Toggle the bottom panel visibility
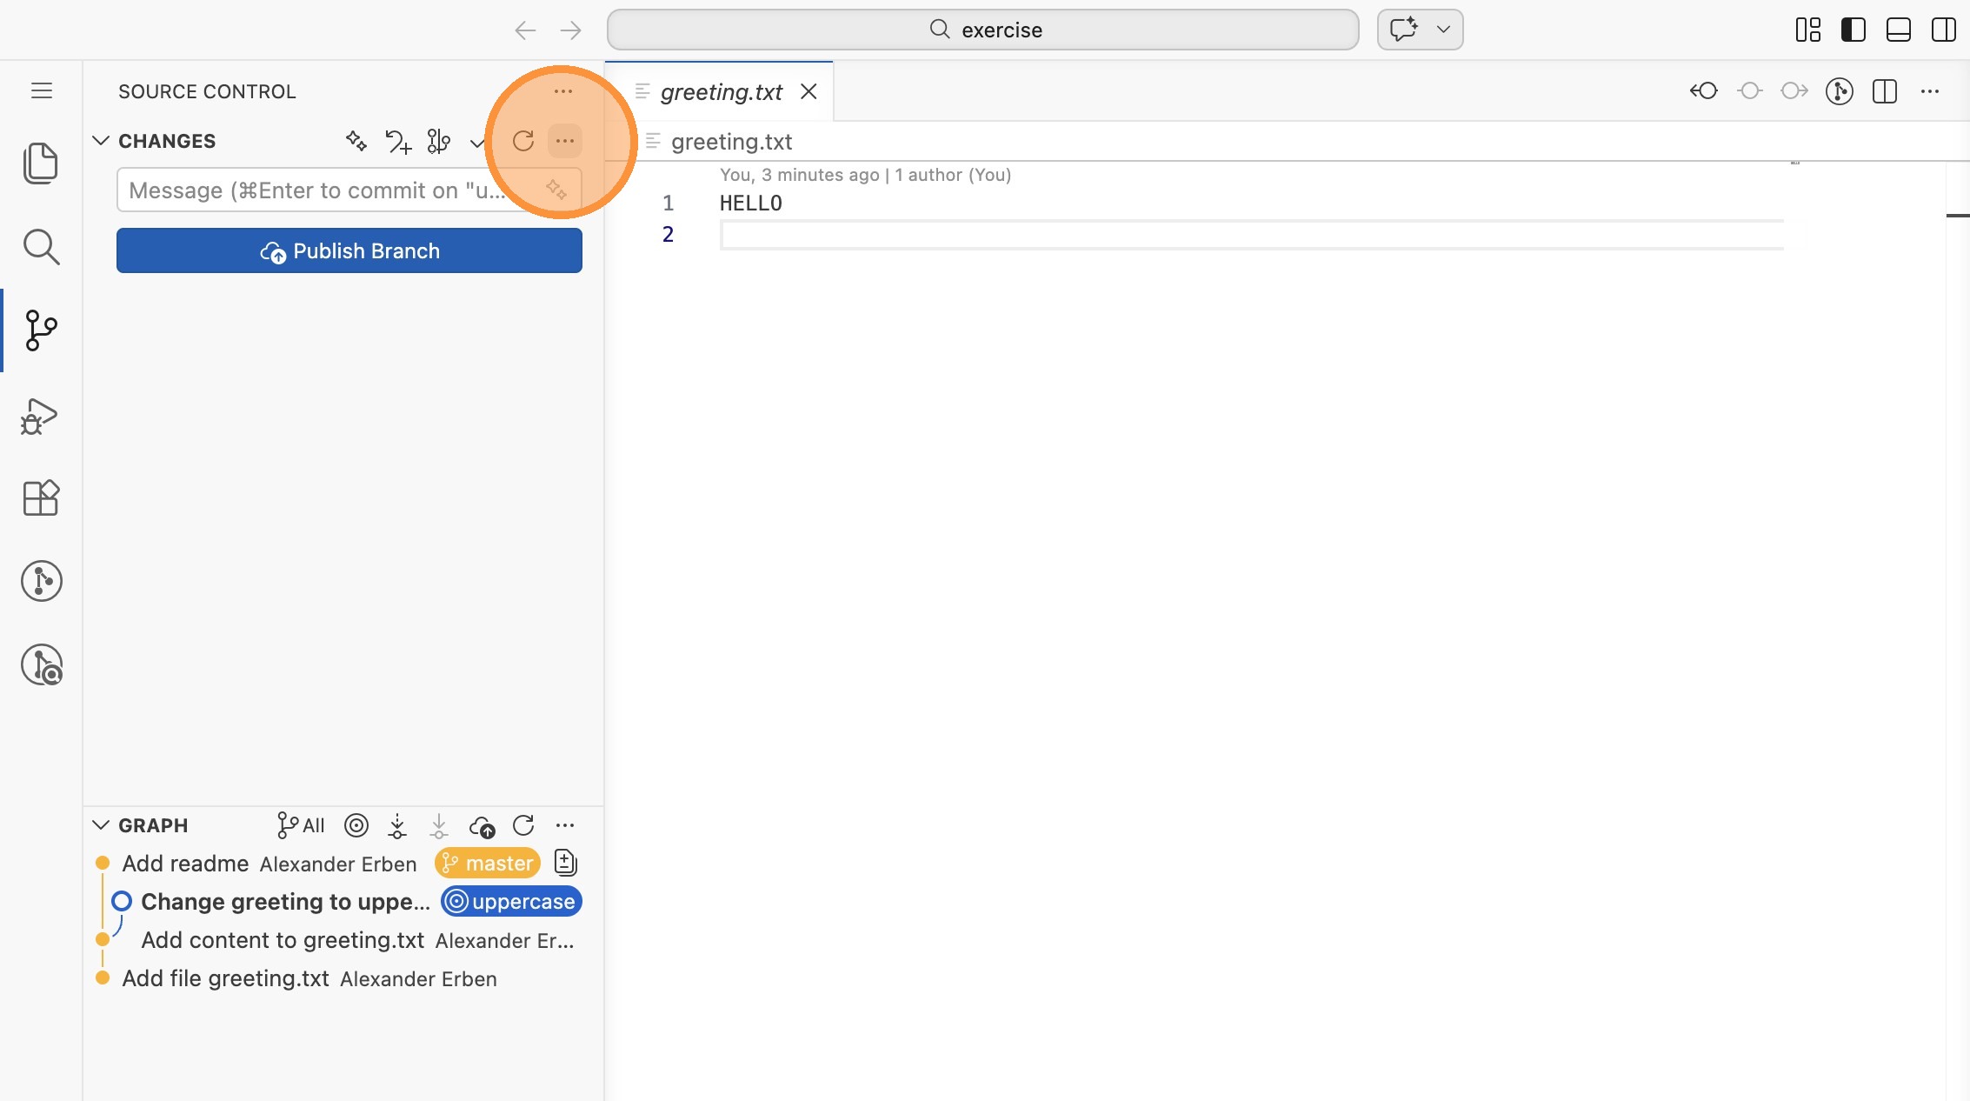The image size is (1970, 1101). click(x=1898, y=30)
